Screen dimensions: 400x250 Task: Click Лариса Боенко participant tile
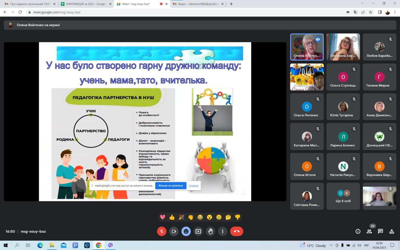[x=343, y=137]
